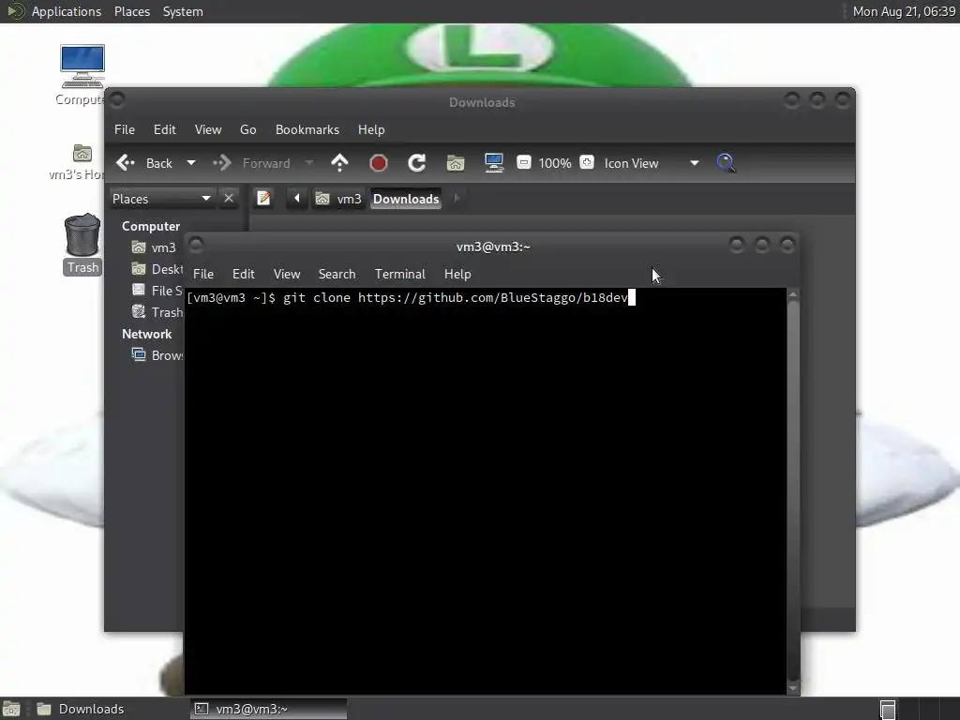
Task: Open File System in the Places sidebar
Action: 157,291
